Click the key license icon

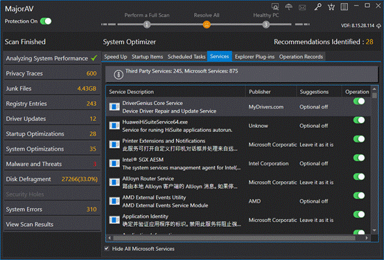coord(317,7)
